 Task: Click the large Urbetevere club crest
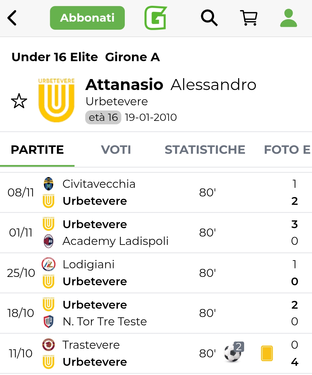pyautogui.click(x=56, y=100)
